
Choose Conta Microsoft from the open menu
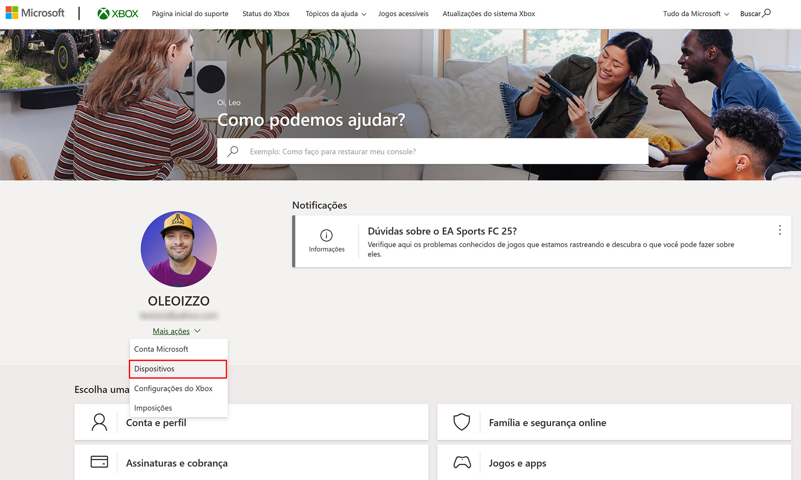[161, 349]
